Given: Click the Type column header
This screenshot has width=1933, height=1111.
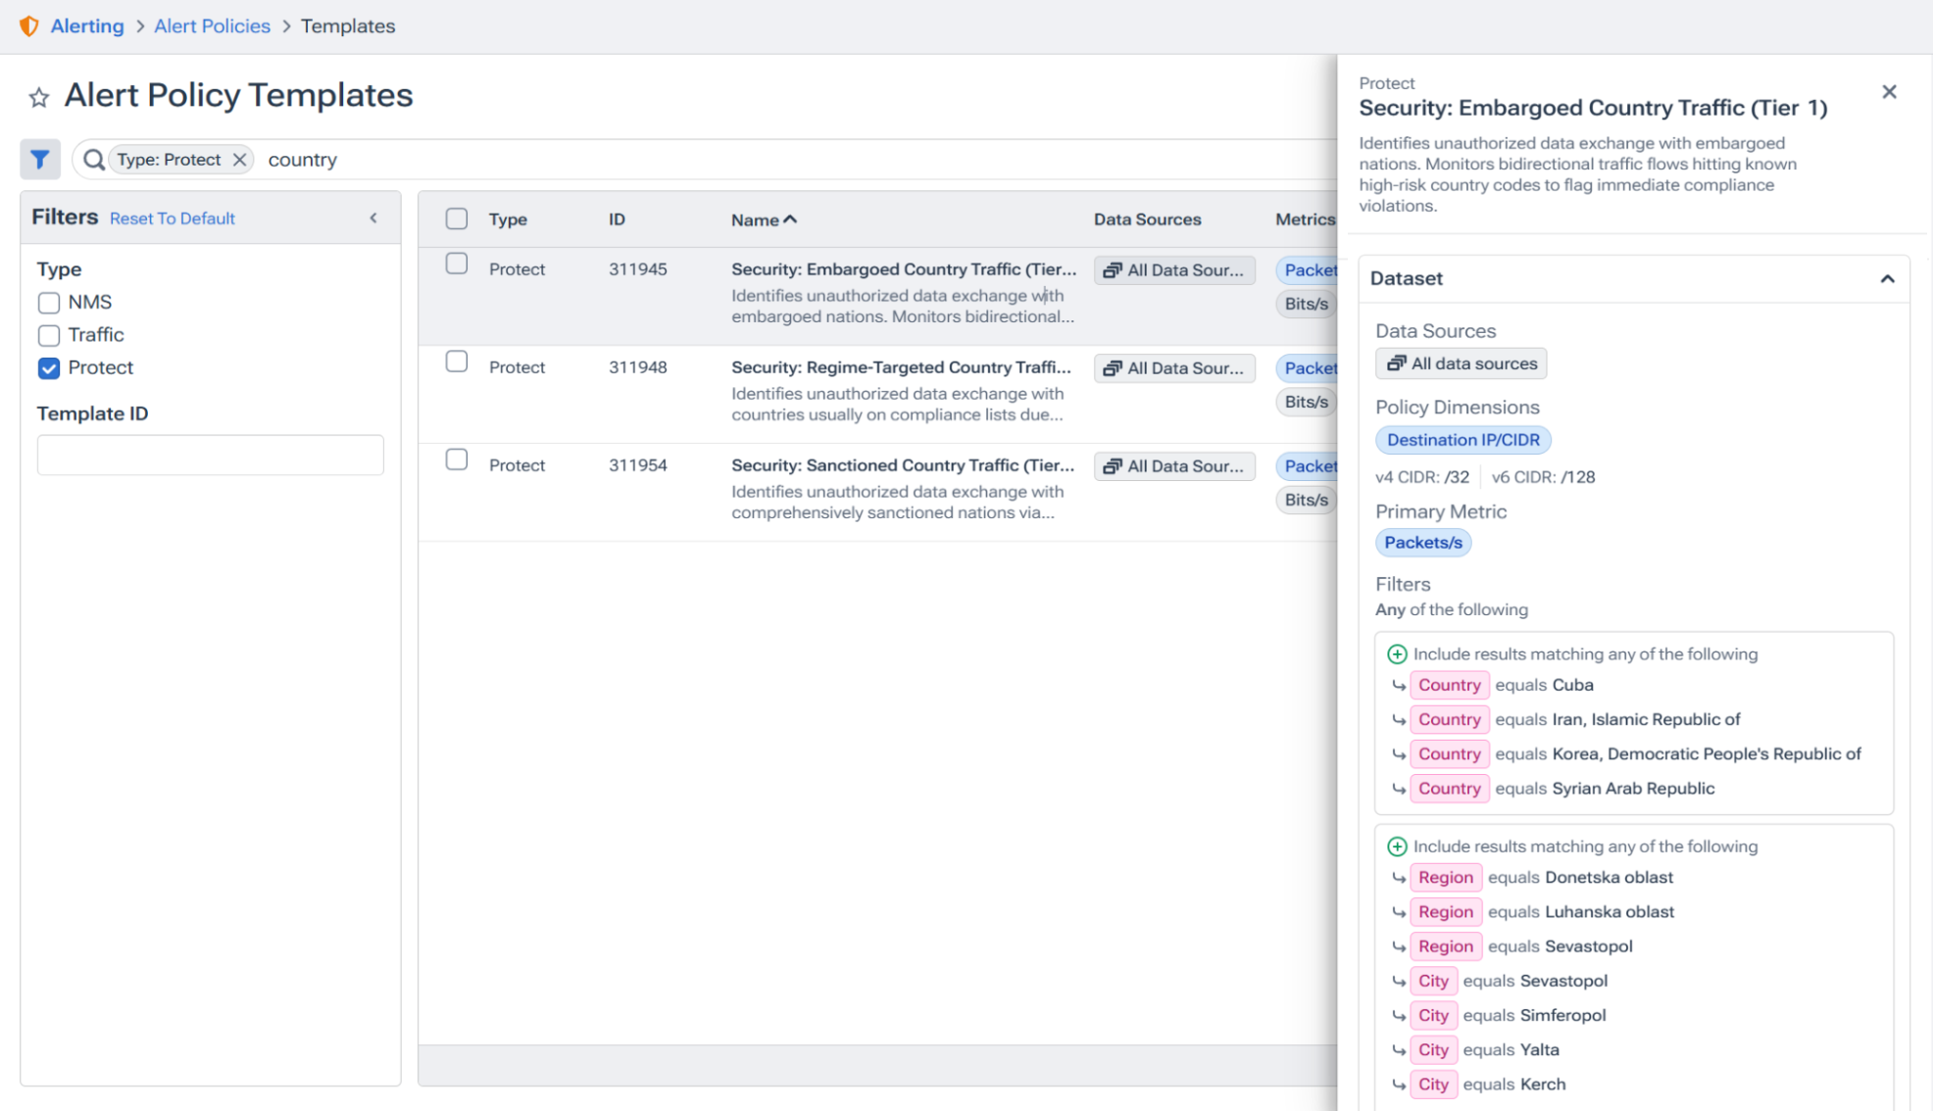Looking at the screenshot, I should tap(508, 219).
